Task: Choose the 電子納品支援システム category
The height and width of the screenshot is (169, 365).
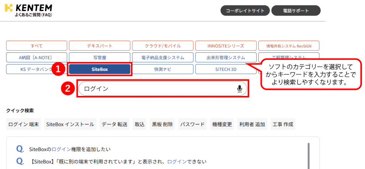Action: pos(163,57)
